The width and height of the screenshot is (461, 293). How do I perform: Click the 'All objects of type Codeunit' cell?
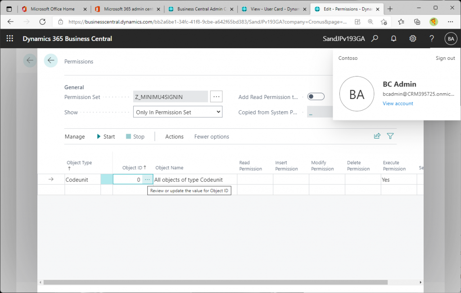click(x=195, y=179)
